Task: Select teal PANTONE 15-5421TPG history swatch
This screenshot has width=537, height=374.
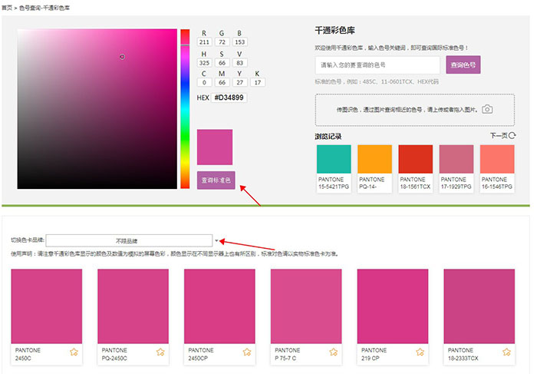Action: [334, 159]
